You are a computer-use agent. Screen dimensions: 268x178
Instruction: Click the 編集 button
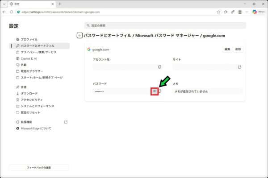tap(227, 49)
